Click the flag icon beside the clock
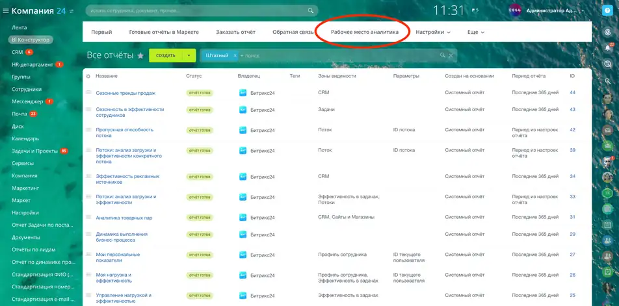This screenshot has width=619, height=306. 475,10
